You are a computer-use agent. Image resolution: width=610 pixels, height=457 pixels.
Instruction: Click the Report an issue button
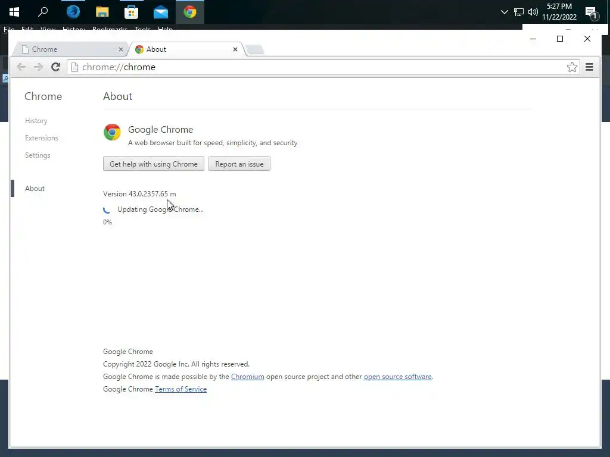239,164
